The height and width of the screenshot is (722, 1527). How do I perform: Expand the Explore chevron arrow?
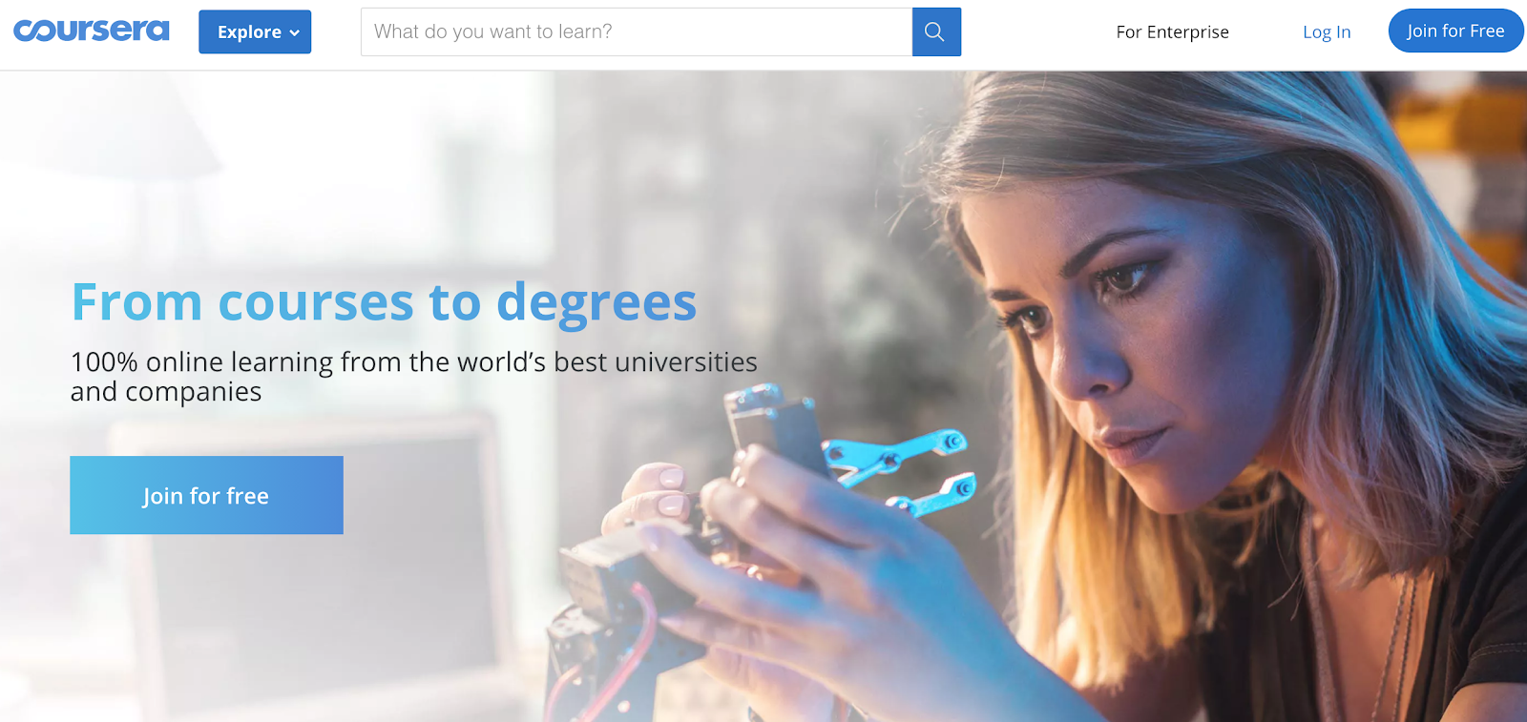(x=295, y=32)
